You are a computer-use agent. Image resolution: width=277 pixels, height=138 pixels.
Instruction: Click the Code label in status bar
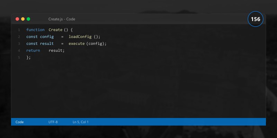[x=20, y=122]
